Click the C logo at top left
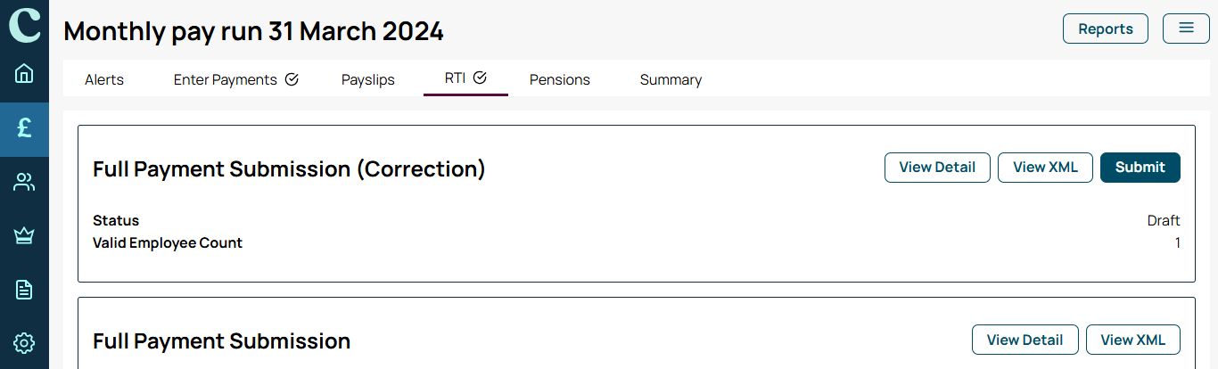This screenshot has width=1218, height=369. (x=24, y=24)
